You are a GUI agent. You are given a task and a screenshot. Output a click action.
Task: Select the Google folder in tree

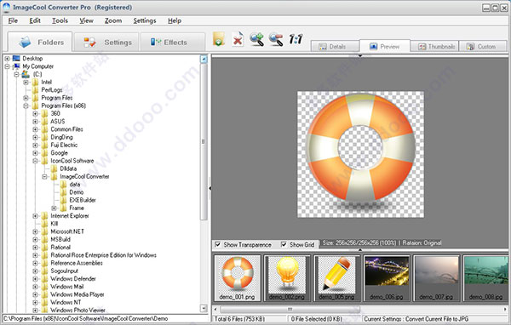tap(59, 153)
